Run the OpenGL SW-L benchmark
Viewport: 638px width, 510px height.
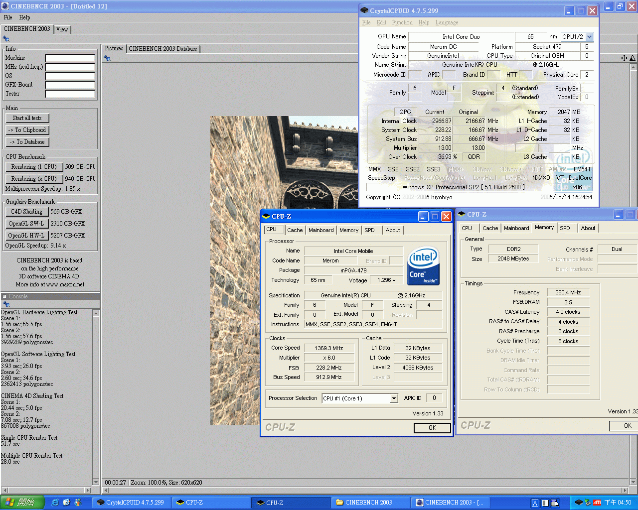(26, 224)
